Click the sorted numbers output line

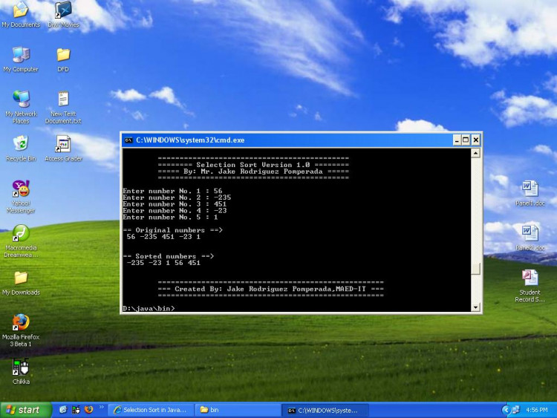(163, 263)
